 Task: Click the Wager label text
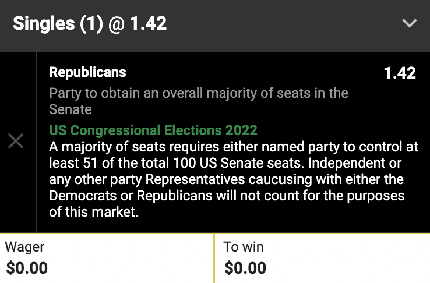point(24,247)
